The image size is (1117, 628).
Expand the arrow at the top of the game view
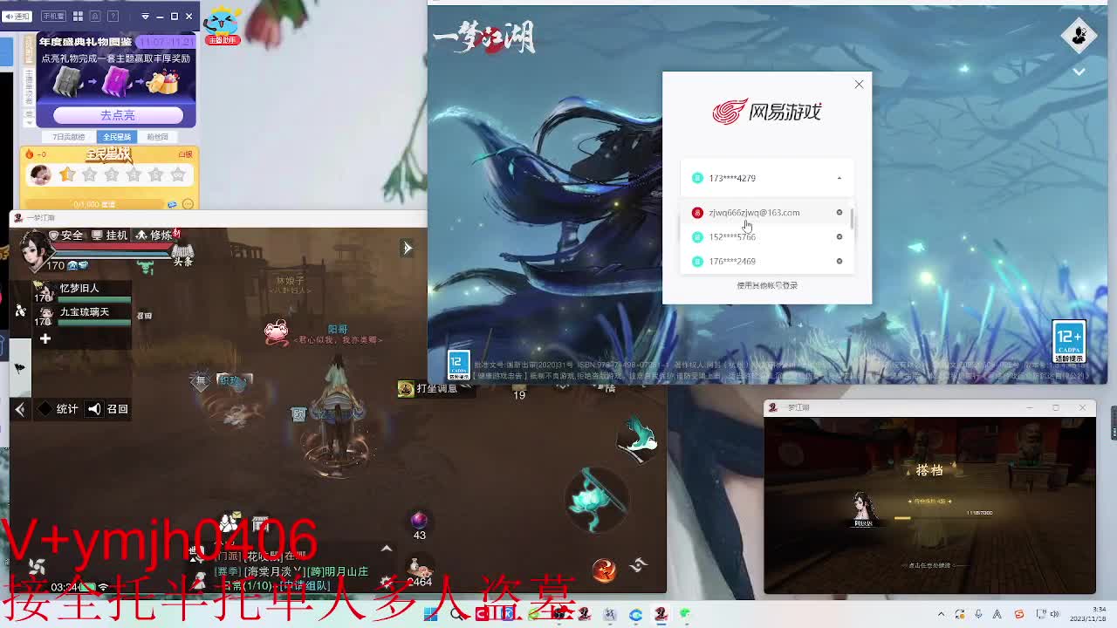[408, 249]
